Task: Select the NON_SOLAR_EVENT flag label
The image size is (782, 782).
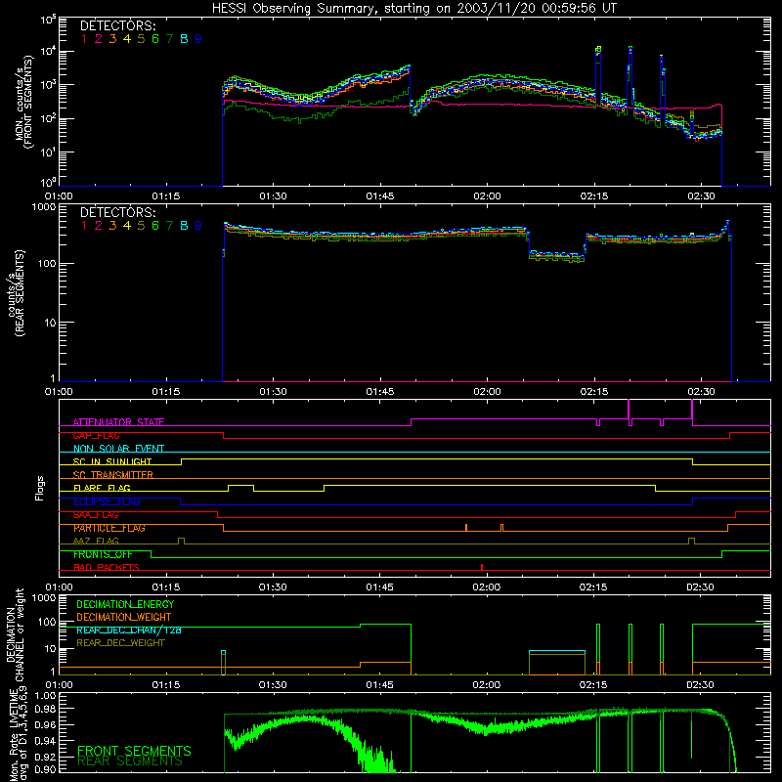Action: coord(118,449)
